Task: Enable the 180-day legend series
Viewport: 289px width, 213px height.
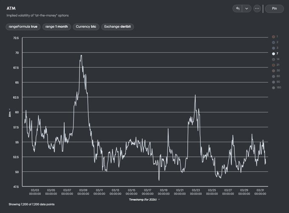Action: (x=275, y=87)
